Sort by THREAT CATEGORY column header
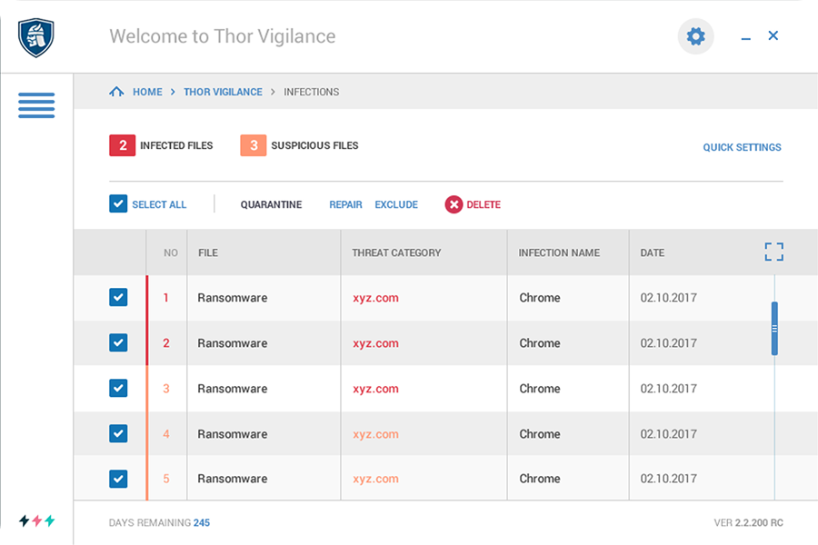Screen dimensions: 818x545 [x=396, y=253]
